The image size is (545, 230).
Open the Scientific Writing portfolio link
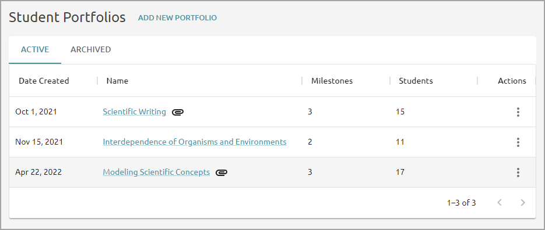point(134,112)
